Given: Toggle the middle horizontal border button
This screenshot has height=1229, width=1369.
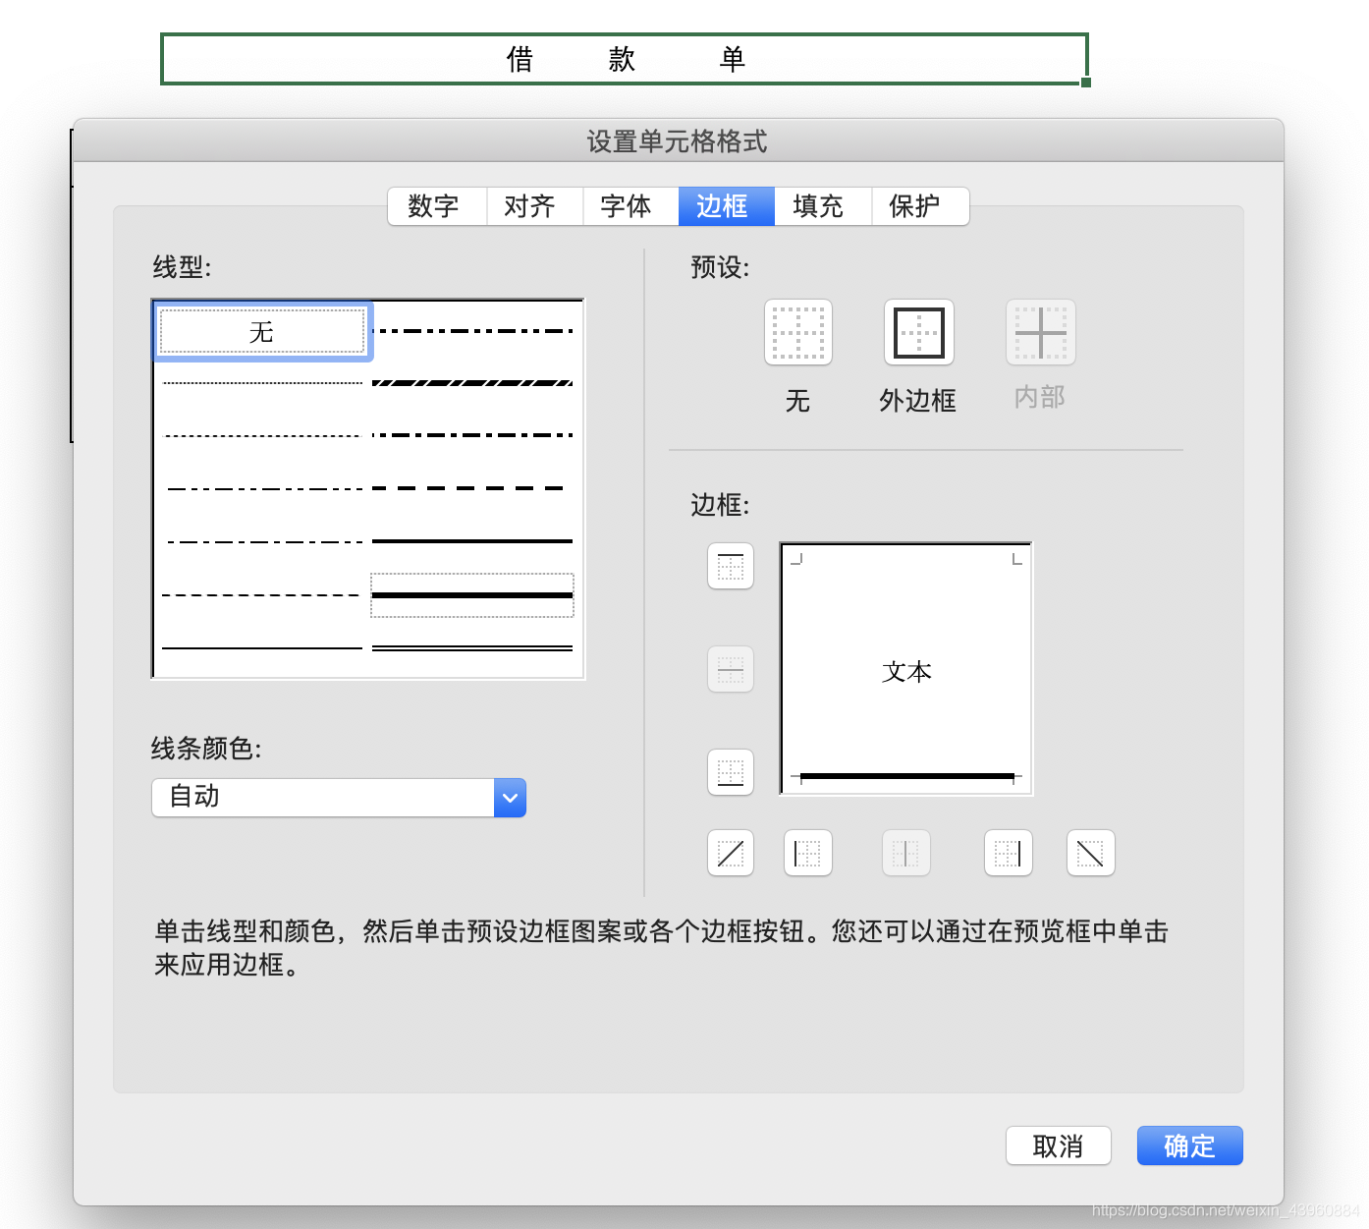Looking at the screenshot, I should pyautogui.click(x=731, y=669).
